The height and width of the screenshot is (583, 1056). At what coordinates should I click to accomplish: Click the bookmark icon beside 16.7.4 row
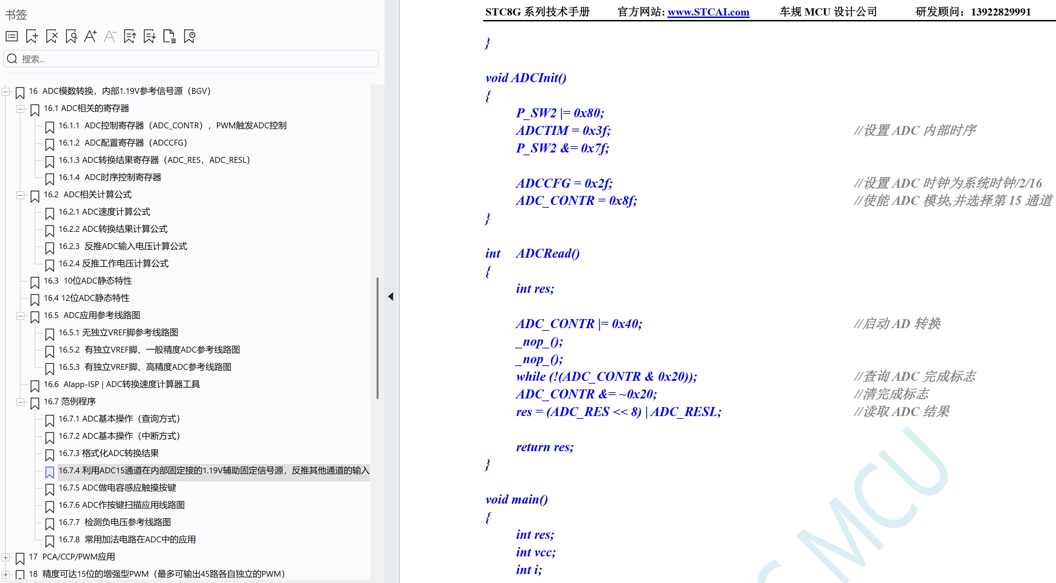[x=50, y=473]
